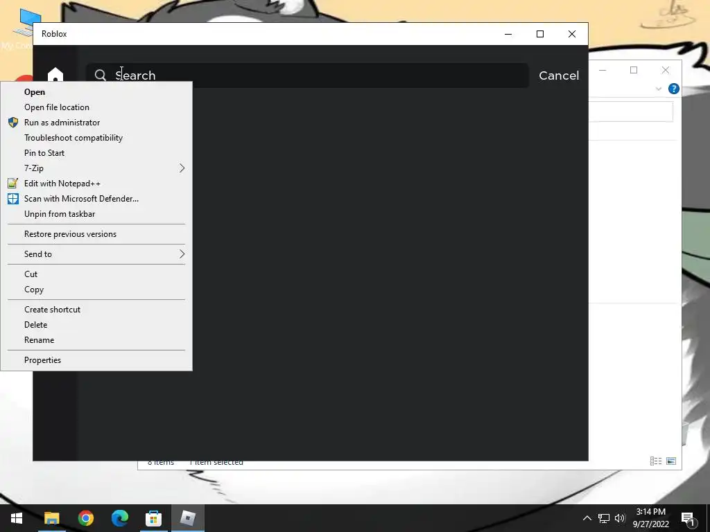Show hidden system tray icons
The height and width of the screenshot is (532, 710).
(x=587, y=518)
